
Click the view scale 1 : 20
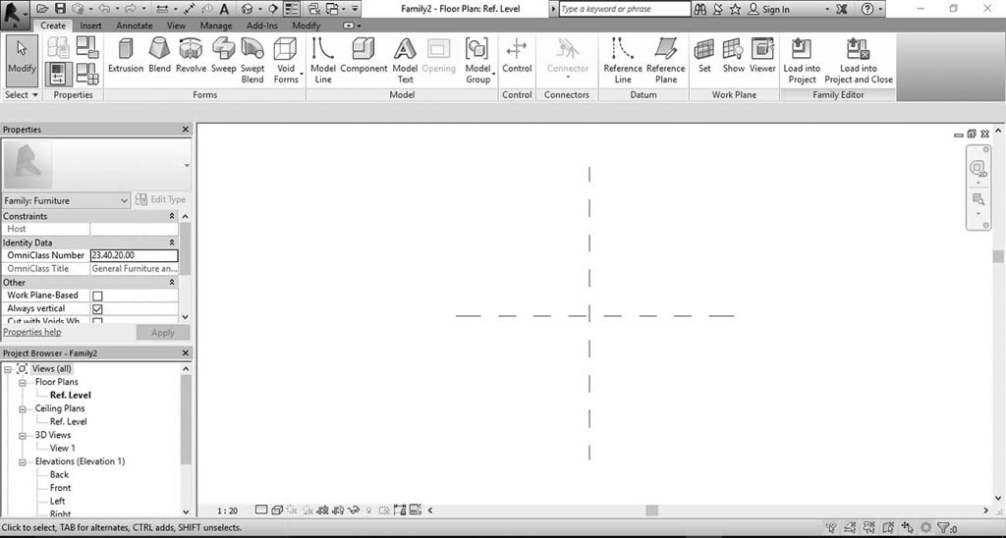pos(227,511)
